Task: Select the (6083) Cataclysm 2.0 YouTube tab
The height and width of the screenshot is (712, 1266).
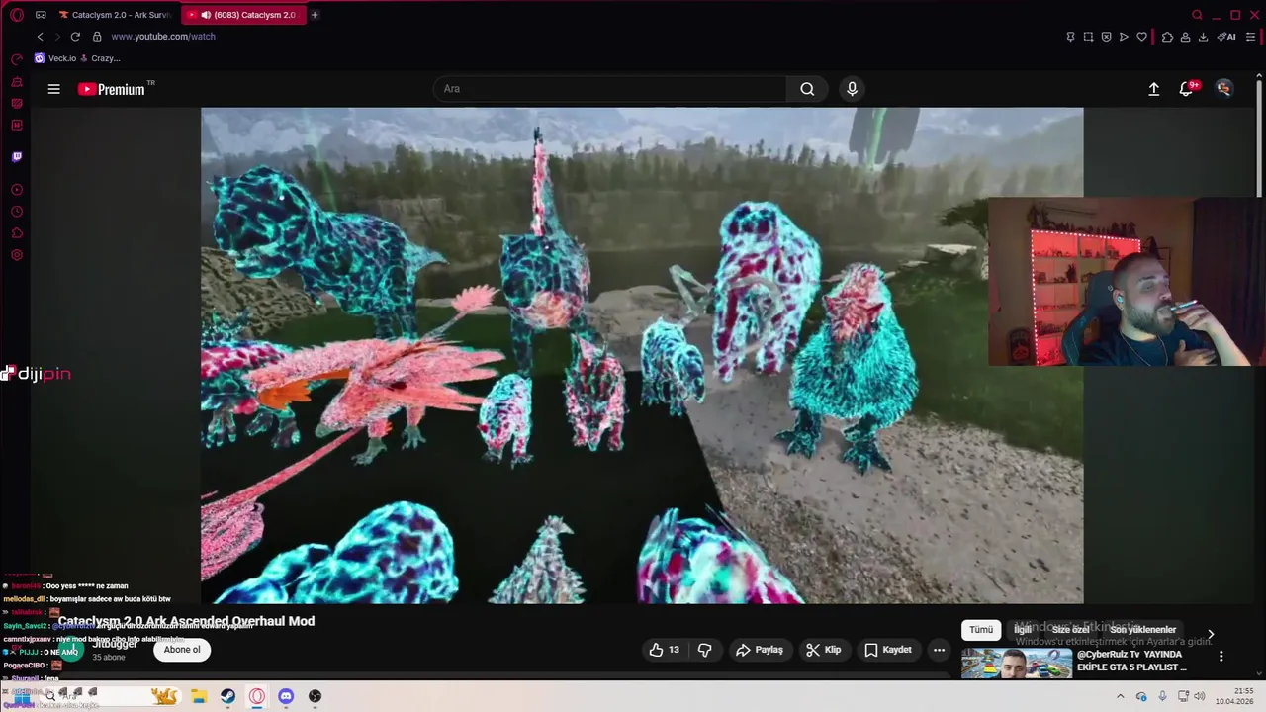Action: pos(246,15)
